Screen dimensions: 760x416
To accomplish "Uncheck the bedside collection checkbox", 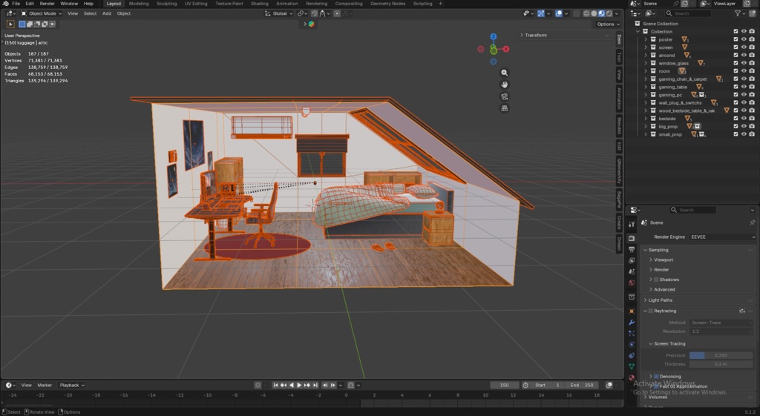I will coord(736,119).
